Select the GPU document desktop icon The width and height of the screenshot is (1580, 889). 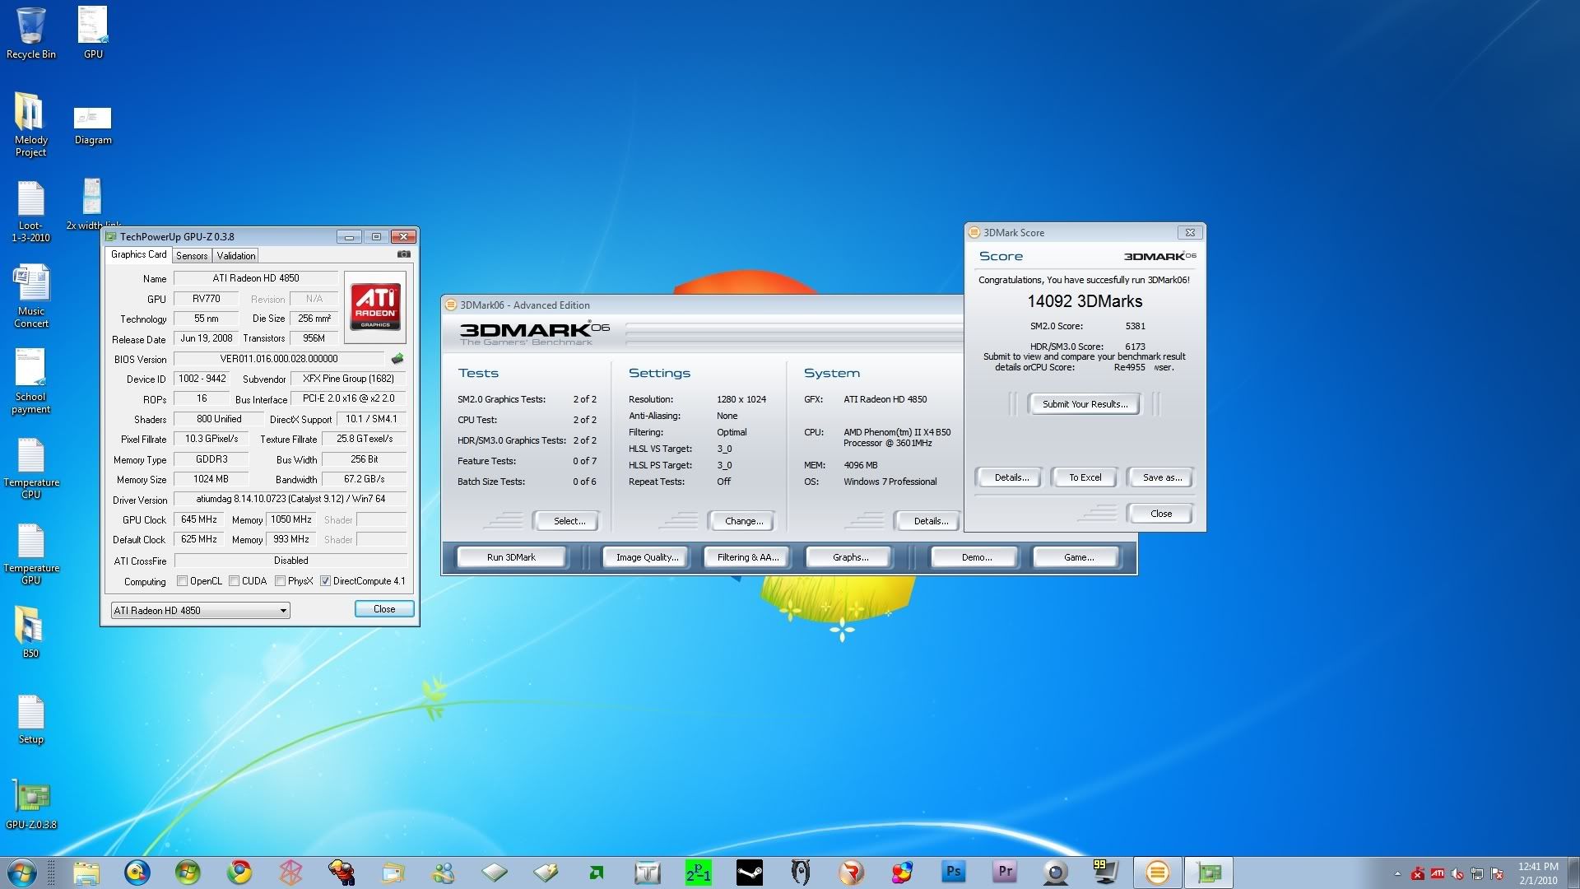pos(93,33)
